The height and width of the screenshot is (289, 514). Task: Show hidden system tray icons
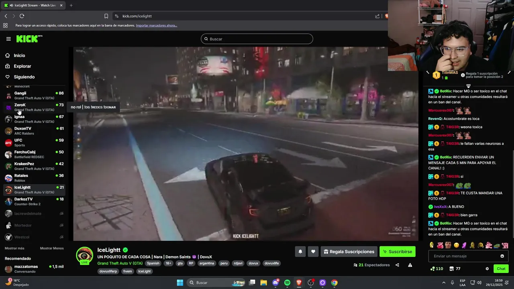click(444, 283)
